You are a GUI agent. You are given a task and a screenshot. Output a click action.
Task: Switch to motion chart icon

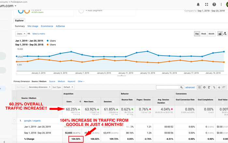[225, 34]
